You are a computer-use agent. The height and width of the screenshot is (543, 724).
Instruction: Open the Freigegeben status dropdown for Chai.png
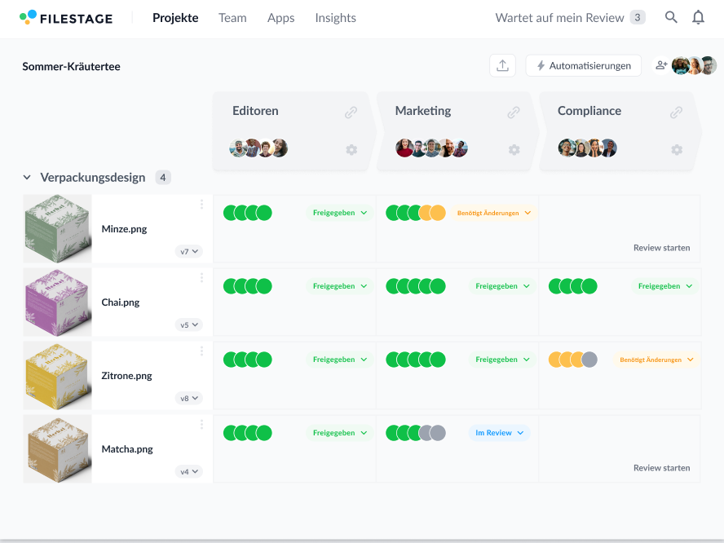(338, 285)
